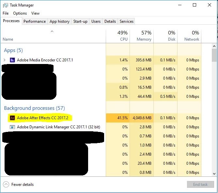This screenshot has height=193, width=218.
Task: Click the Adobe Dynamic Link Manager icon
Action: click(x=12, y=127)
